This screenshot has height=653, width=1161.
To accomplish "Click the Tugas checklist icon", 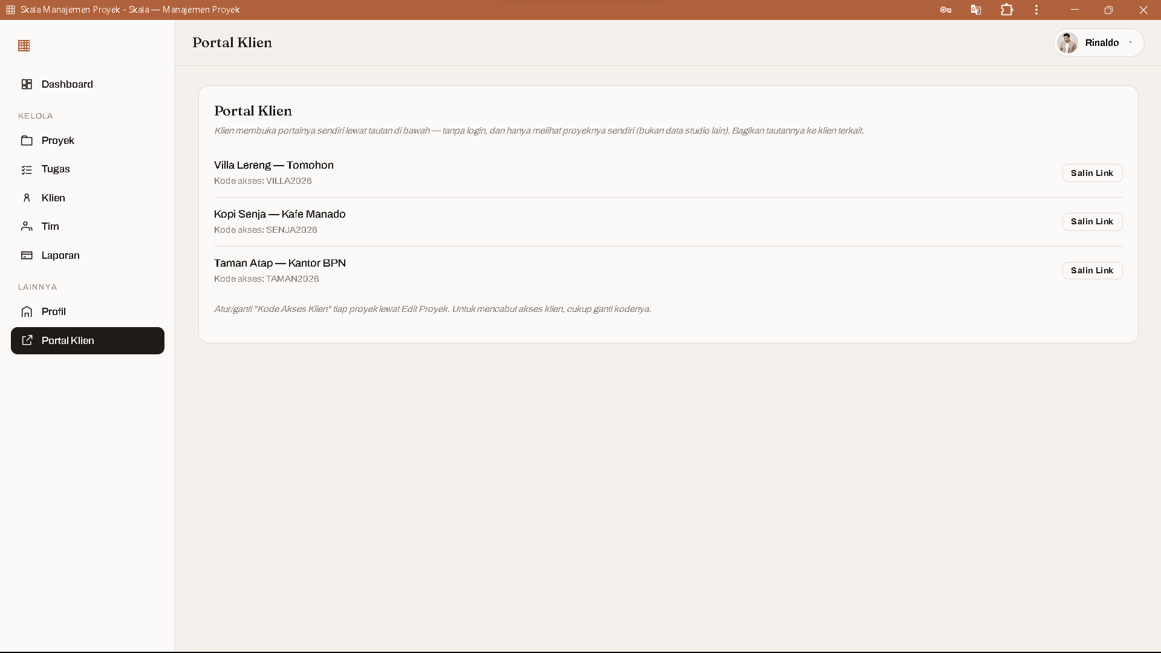I will pyautogui.click(x=27, y=169).
